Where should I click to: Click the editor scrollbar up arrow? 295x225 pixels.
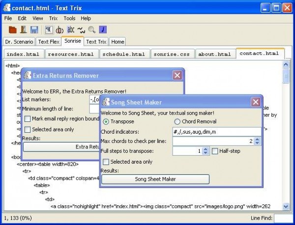click(x=286, y=65)
